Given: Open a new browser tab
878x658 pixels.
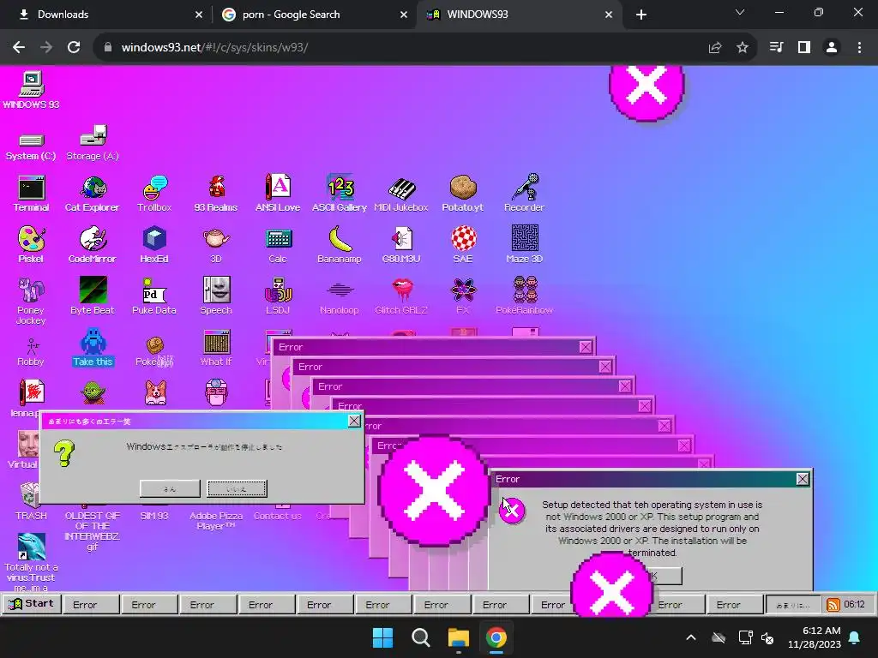Looking at the screenshot, I should pyautogui.click(x=641, y=15).
